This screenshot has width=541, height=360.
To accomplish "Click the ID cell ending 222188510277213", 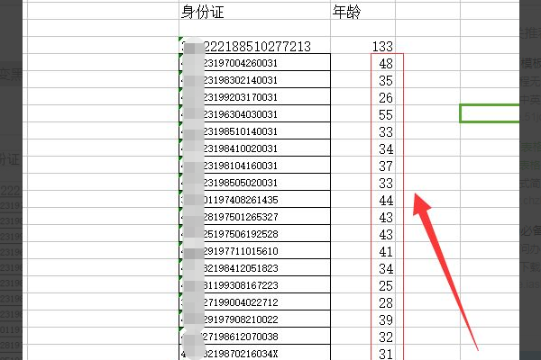I will [254, 45].
